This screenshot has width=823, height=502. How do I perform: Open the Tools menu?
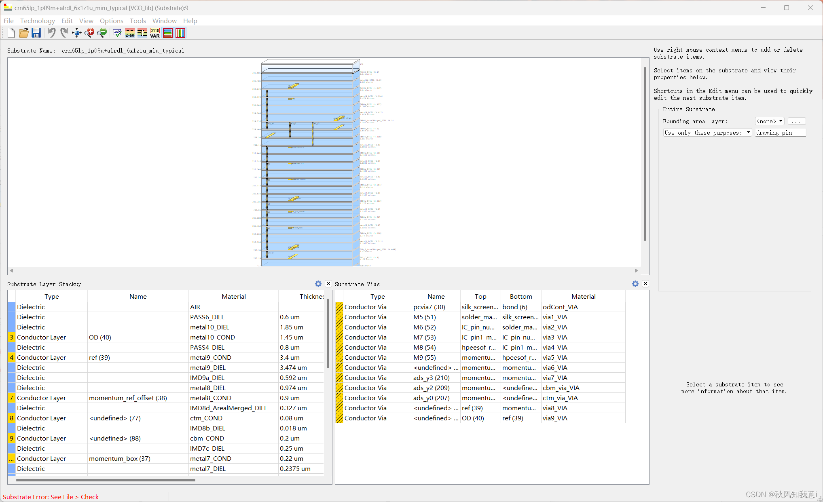[138, 21]
